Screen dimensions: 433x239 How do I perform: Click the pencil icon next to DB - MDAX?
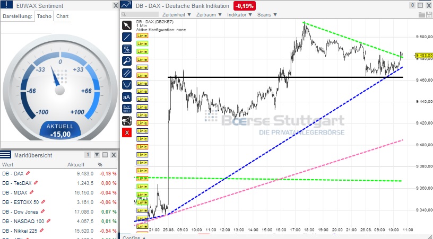(31, 192)
